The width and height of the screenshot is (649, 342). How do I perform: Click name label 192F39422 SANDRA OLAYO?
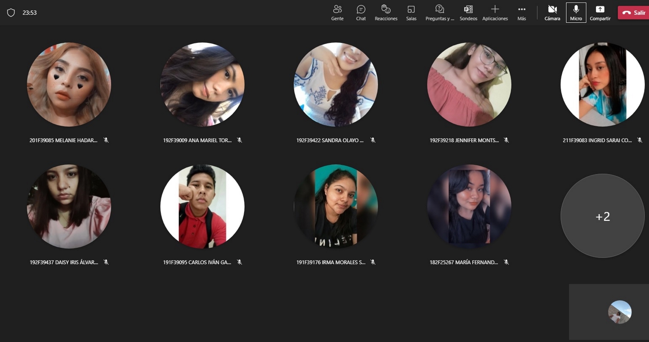[x=330, y=141]
